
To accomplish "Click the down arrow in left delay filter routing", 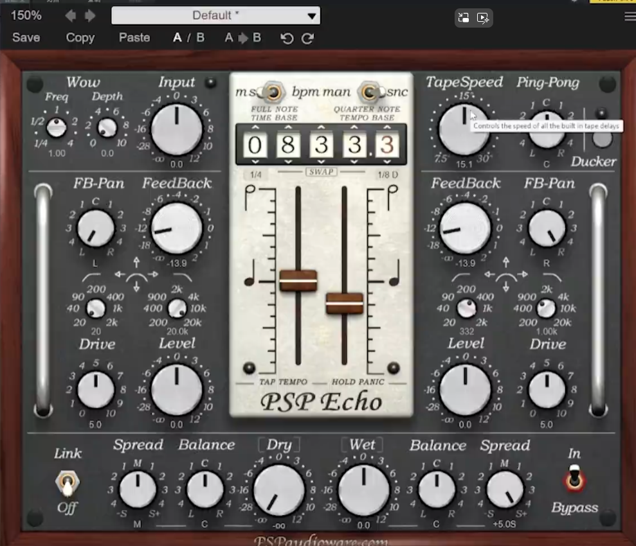I will (x=137, y=287).
